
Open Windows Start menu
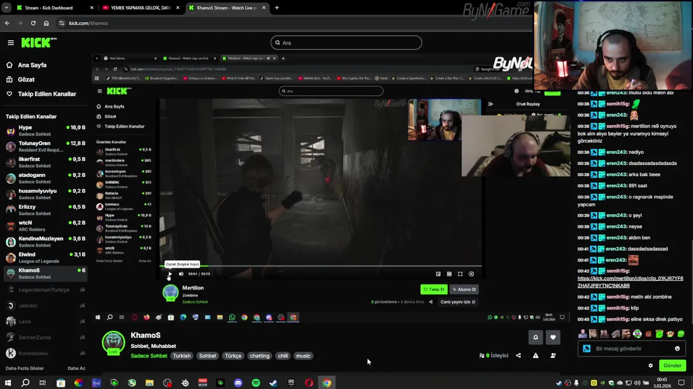point(8,383)
